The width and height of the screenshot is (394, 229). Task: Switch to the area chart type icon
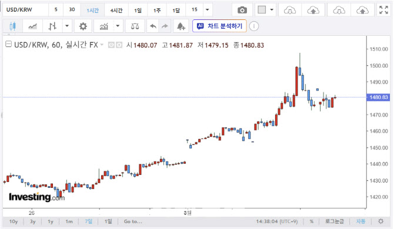(x=32, y=26)
